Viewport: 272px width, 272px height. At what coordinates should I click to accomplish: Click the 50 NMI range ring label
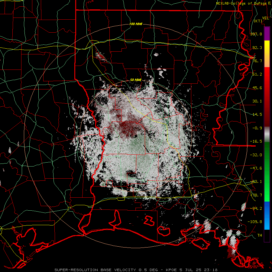click(x=136, y=80)
